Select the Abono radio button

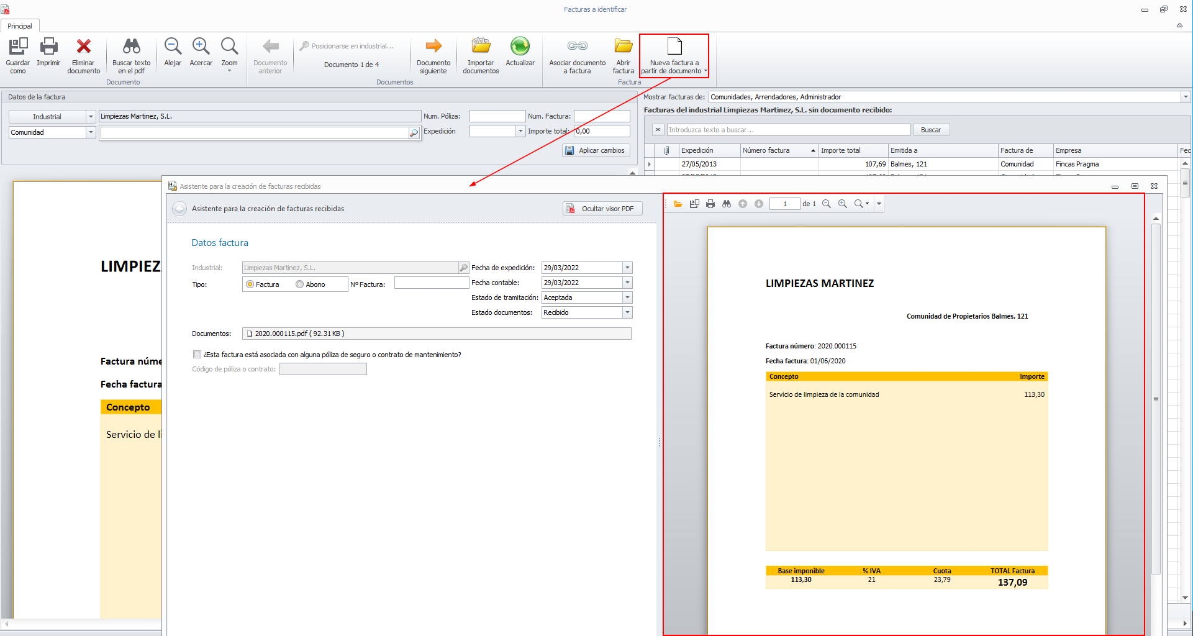(x=300, y=284)
